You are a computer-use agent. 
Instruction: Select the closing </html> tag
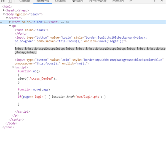click(8, 127)
